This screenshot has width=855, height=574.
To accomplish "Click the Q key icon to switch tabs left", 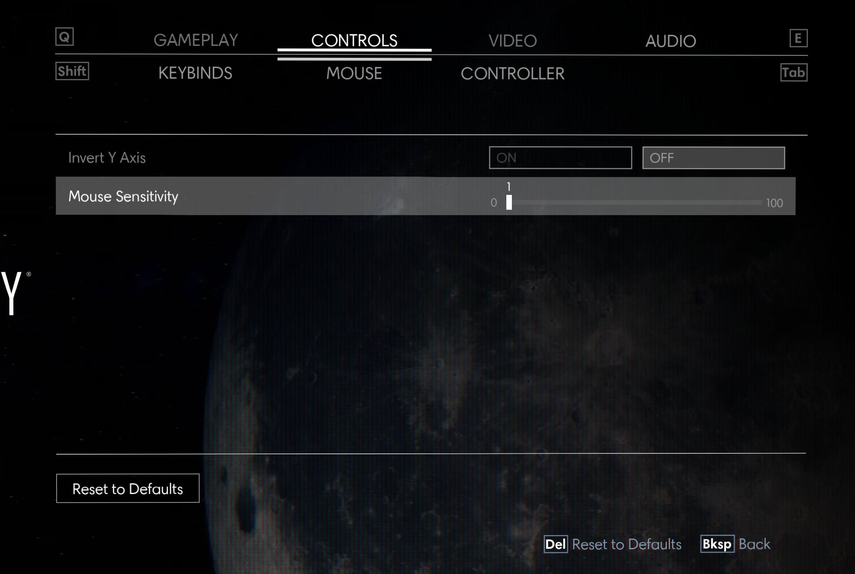I will click(65, 36).
